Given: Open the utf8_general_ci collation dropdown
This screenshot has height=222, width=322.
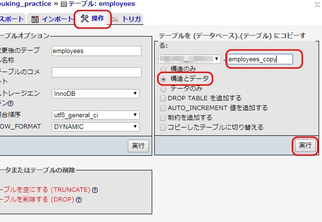Looking at the screenshot, I should point(96,115).
